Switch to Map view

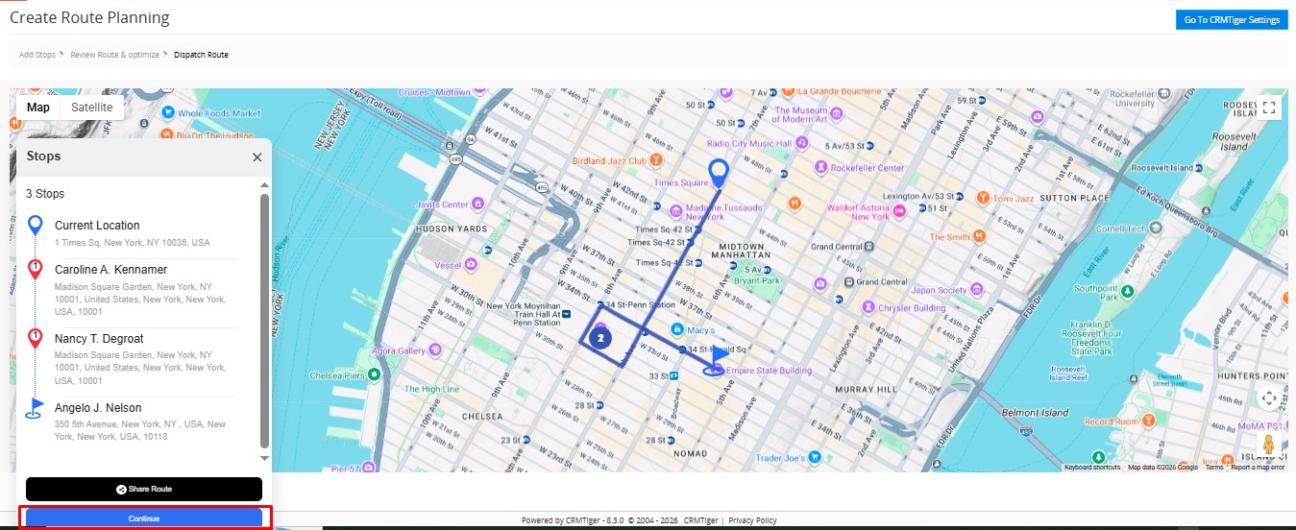(38, 108)
